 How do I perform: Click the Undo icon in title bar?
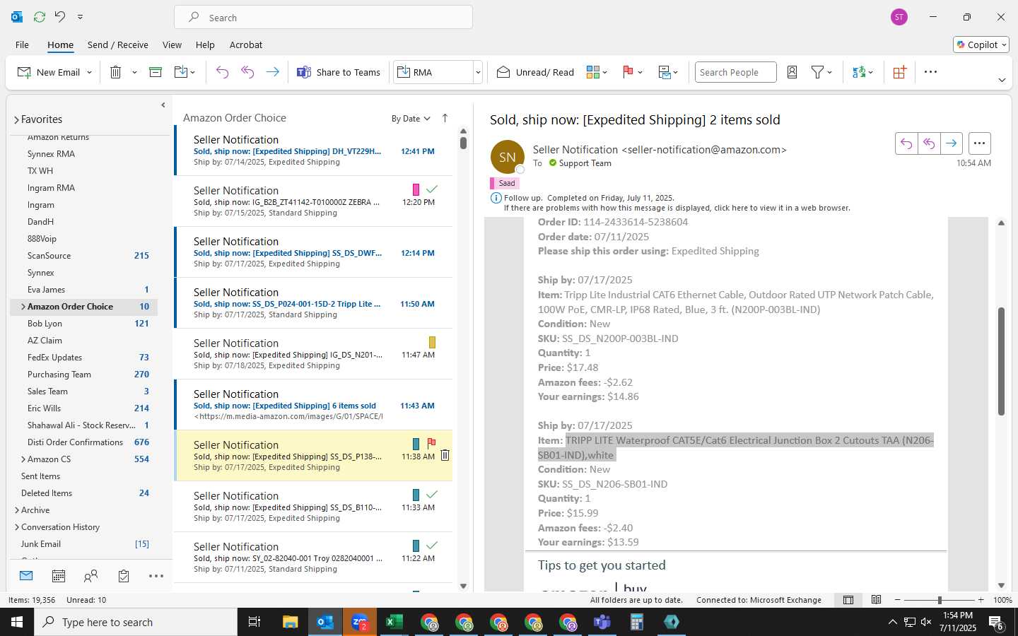coord(60,17)
